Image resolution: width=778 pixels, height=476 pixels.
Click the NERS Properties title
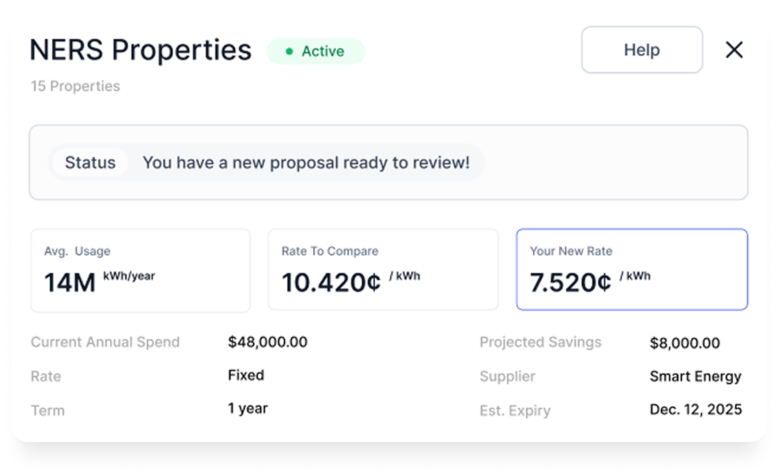tap(140, 49)
